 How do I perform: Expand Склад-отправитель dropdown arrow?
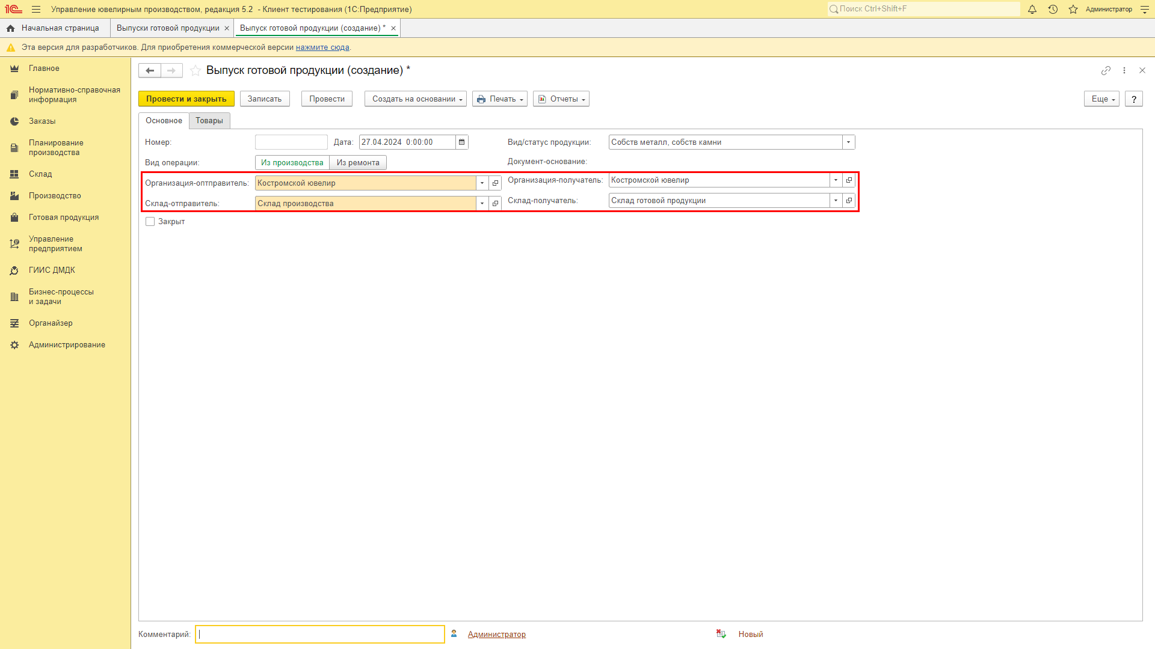click(482, 204)
